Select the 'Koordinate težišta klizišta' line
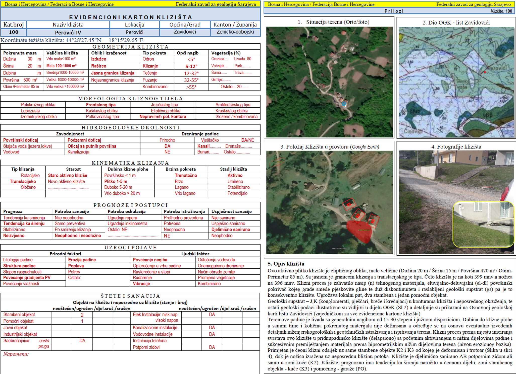 [72, 40]
